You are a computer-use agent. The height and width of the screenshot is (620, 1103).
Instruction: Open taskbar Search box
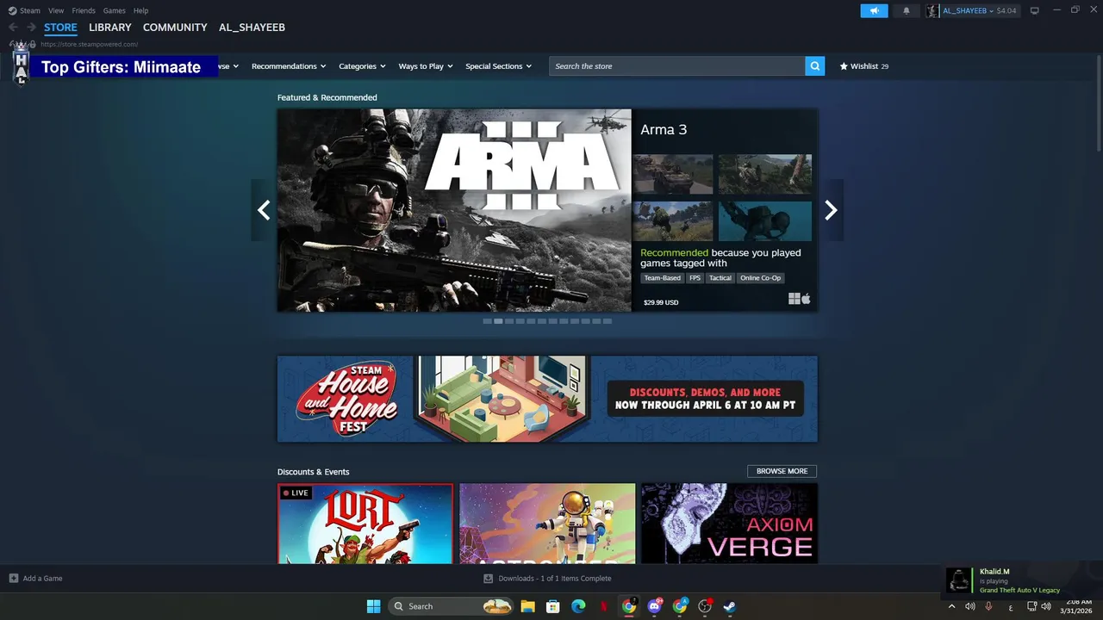[451, 606]
